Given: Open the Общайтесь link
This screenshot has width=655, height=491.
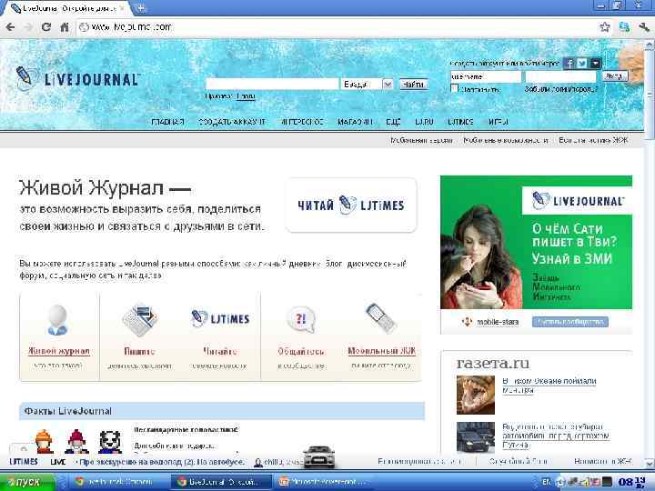Looking at the screenshot, I should point(301,351).
